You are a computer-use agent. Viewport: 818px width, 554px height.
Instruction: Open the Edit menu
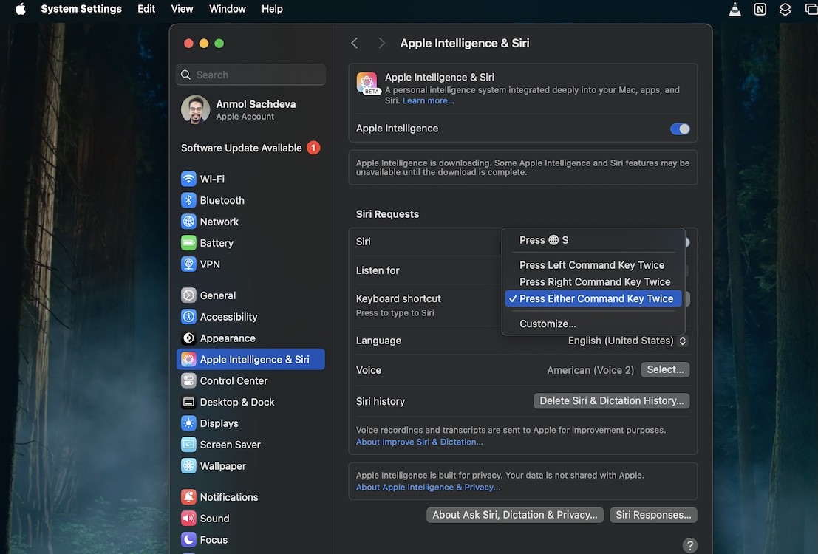(146, 9)
